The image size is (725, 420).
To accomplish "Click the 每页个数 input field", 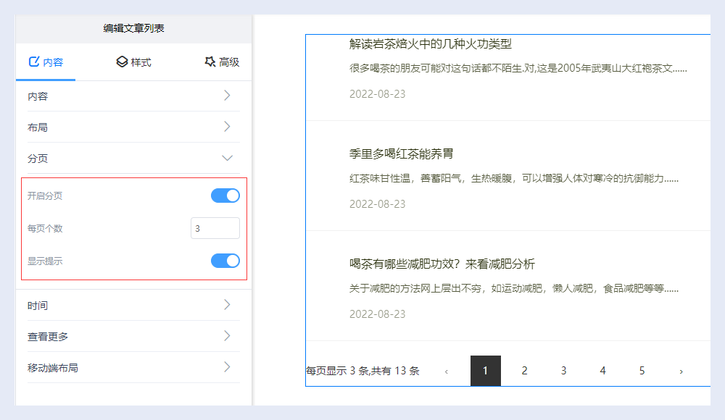I will coord(215,228).
